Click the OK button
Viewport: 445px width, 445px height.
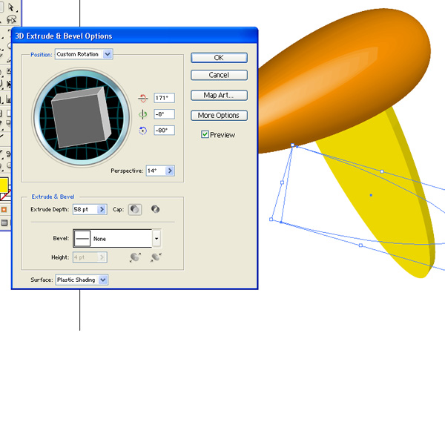[x=219, y=58]
